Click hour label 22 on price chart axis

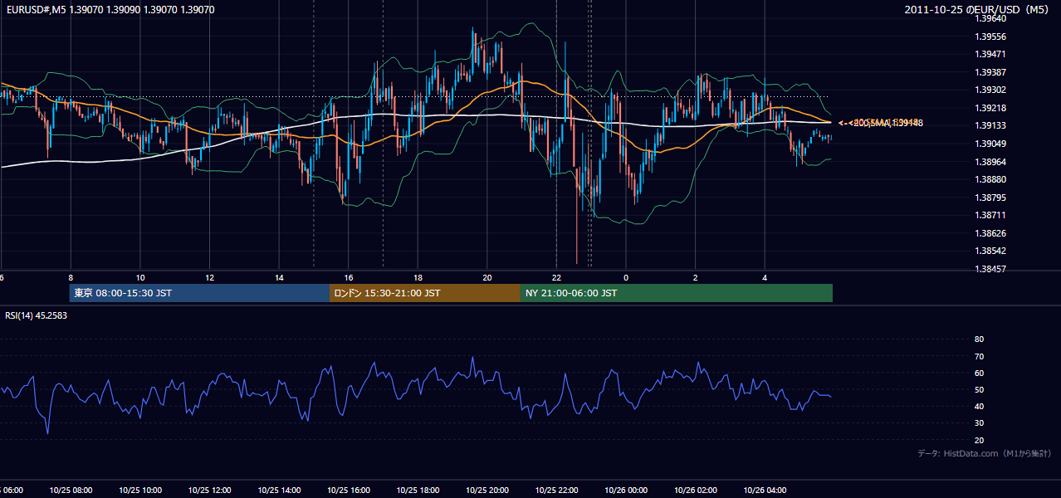pos(557,278)
